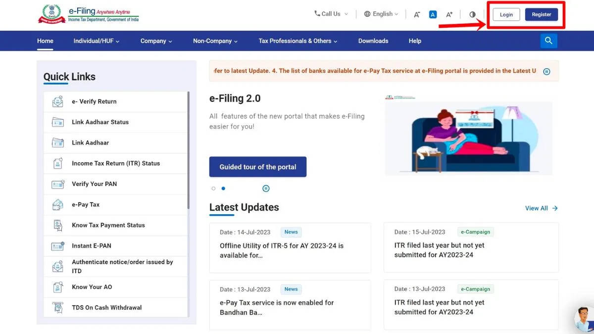Click the Login button
The height and width of the screenshot is (334, 594).
[506, 14]
